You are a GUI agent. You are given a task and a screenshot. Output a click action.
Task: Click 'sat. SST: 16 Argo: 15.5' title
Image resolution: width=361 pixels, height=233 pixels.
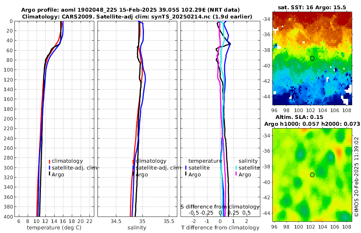click(312, 7)
